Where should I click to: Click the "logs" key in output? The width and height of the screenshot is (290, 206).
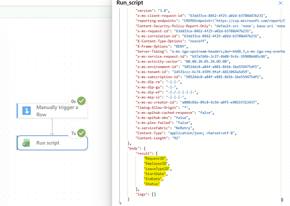click(x=142, y=194)
